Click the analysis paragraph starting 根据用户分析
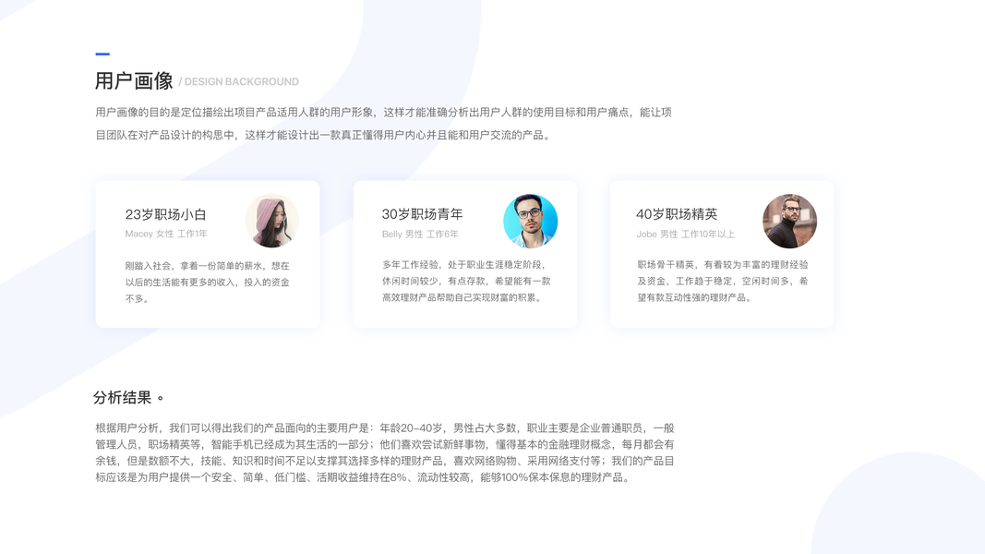 point(384,452)
